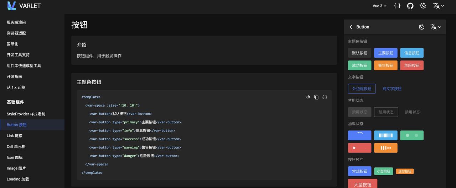Screen dimensions: 456x188
Task: Click the 介绍 section heading
Action: pos(82,45)
